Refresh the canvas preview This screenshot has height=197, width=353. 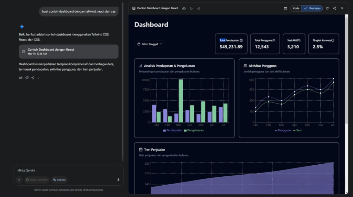pyautogui.click(x=327, y=8)
